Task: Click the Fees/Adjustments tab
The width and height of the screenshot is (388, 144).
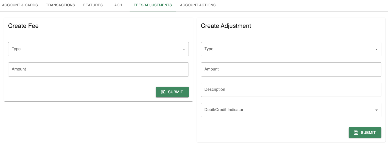Action: [153, 5]
